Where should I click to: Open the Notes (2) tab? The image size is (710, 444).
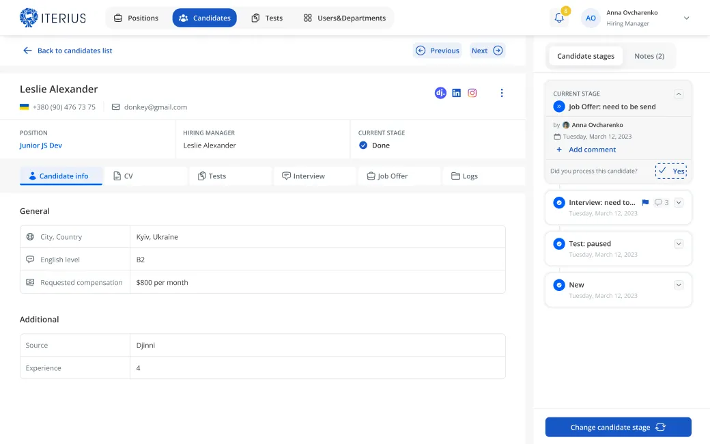[649, 56]
